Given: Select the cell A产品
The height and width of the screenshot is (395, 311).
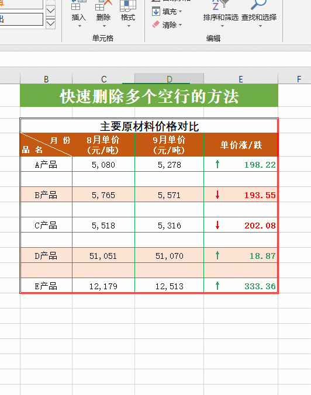Looking at the screenshot, I should tap(46, 165).
